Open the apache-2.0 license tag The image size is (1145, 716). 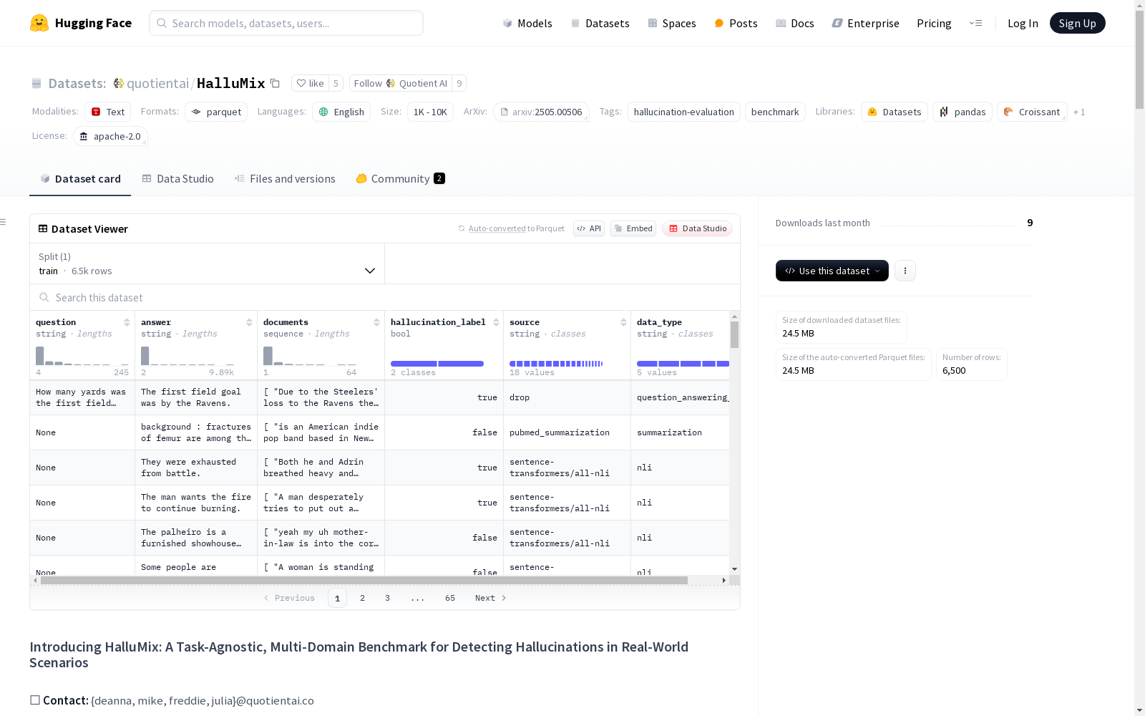click(110, 136)
